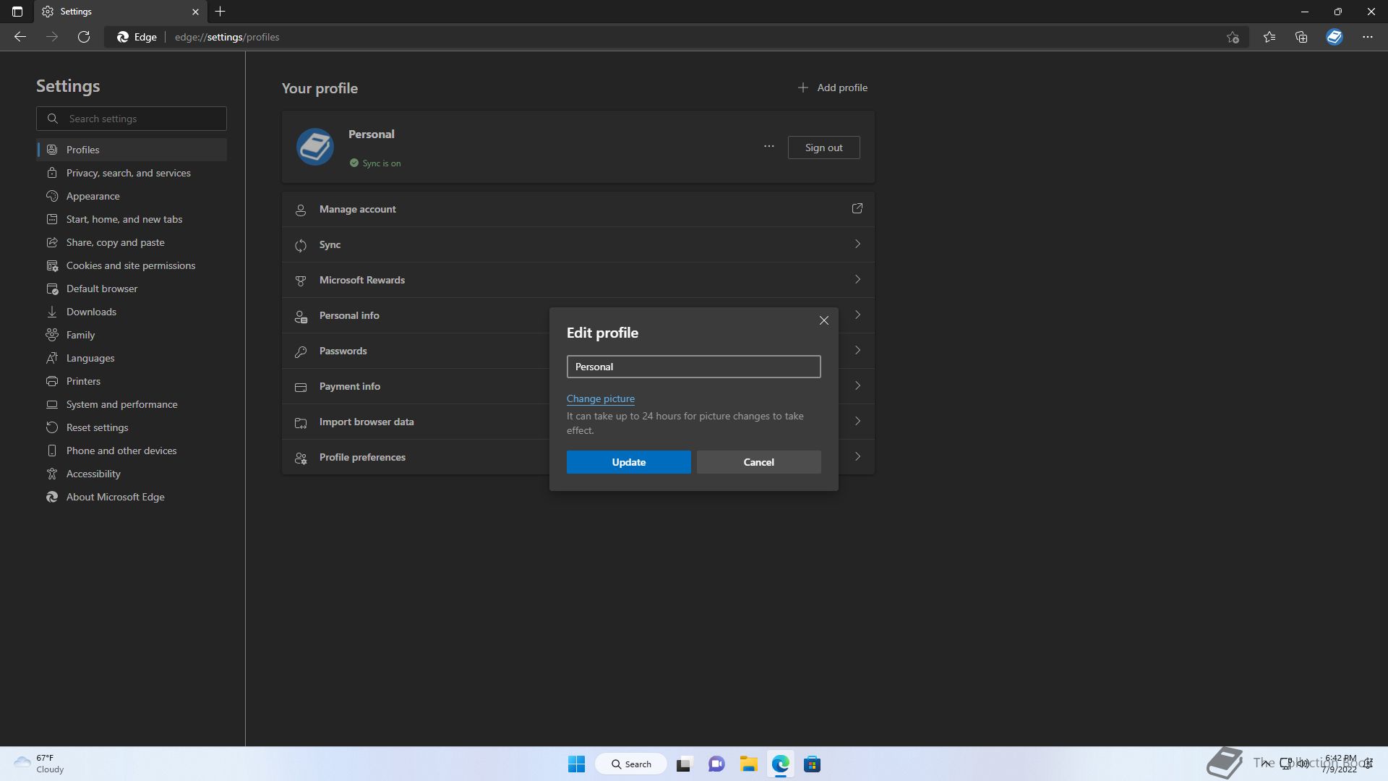1388x781 pixels.
Task: Open Manage account external link icon
Action: click(x=857, y=209)
